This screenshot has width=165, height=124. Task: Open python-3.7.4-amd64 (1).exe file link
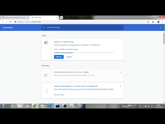[x=64, y=42]
